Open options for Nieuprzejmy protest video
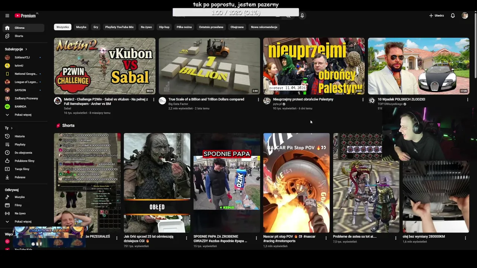 tap(363, 100)
